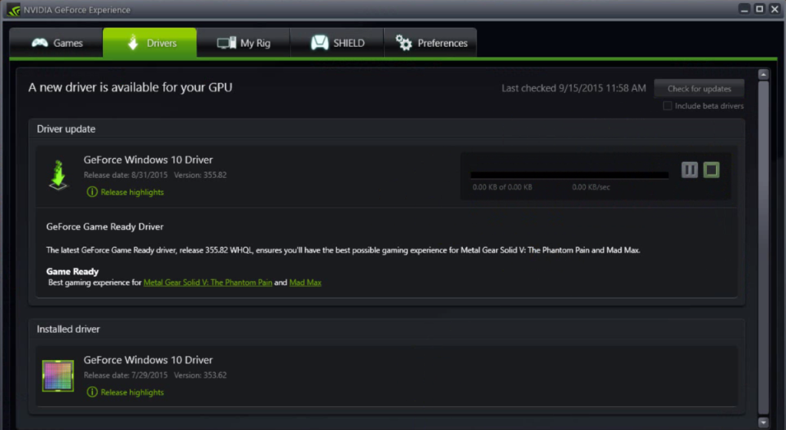Screen dimensions: 786x430
Task: Enable Include beta drivers checkbox
Action: click(x=668, y=106)
